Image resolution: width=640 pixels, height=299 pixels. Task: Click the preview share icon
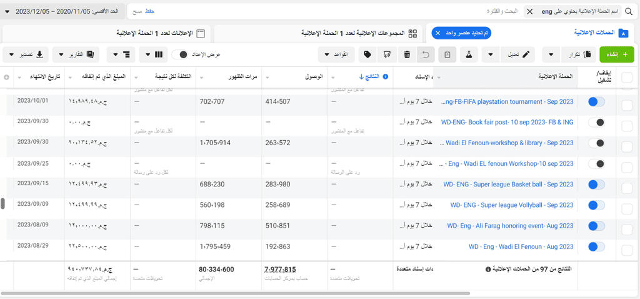pyautogui.click(x=387, y=54)
